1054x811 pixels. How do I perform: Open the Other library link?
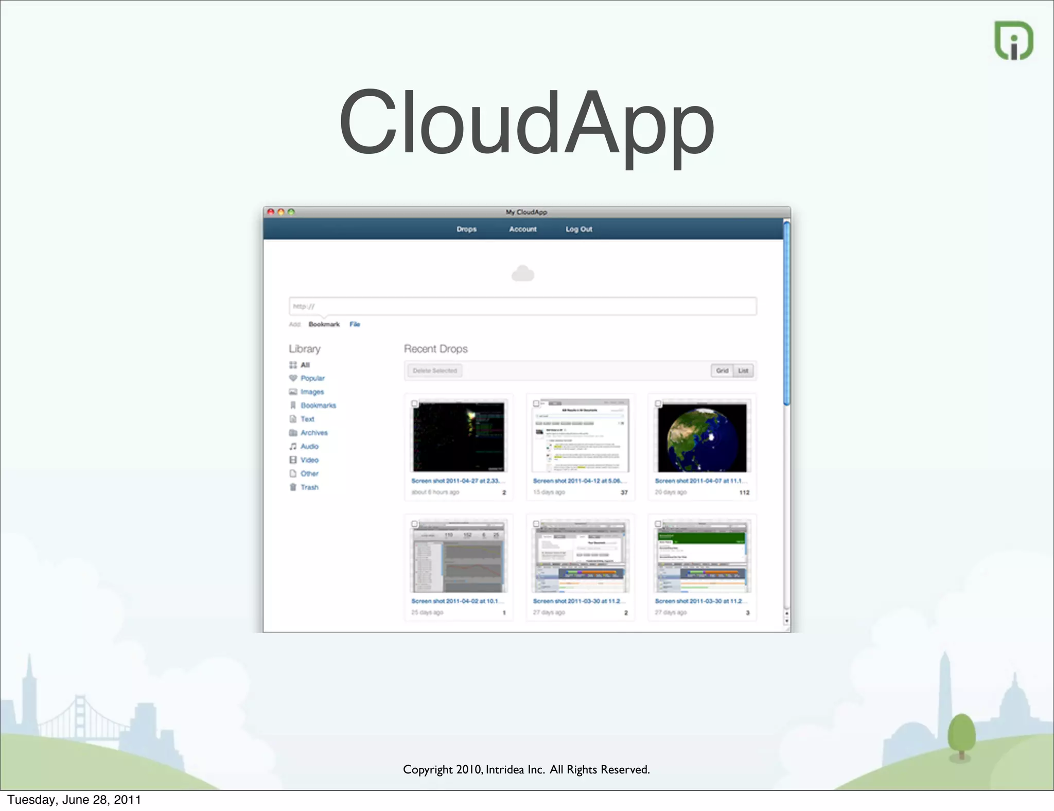[310, 473]
